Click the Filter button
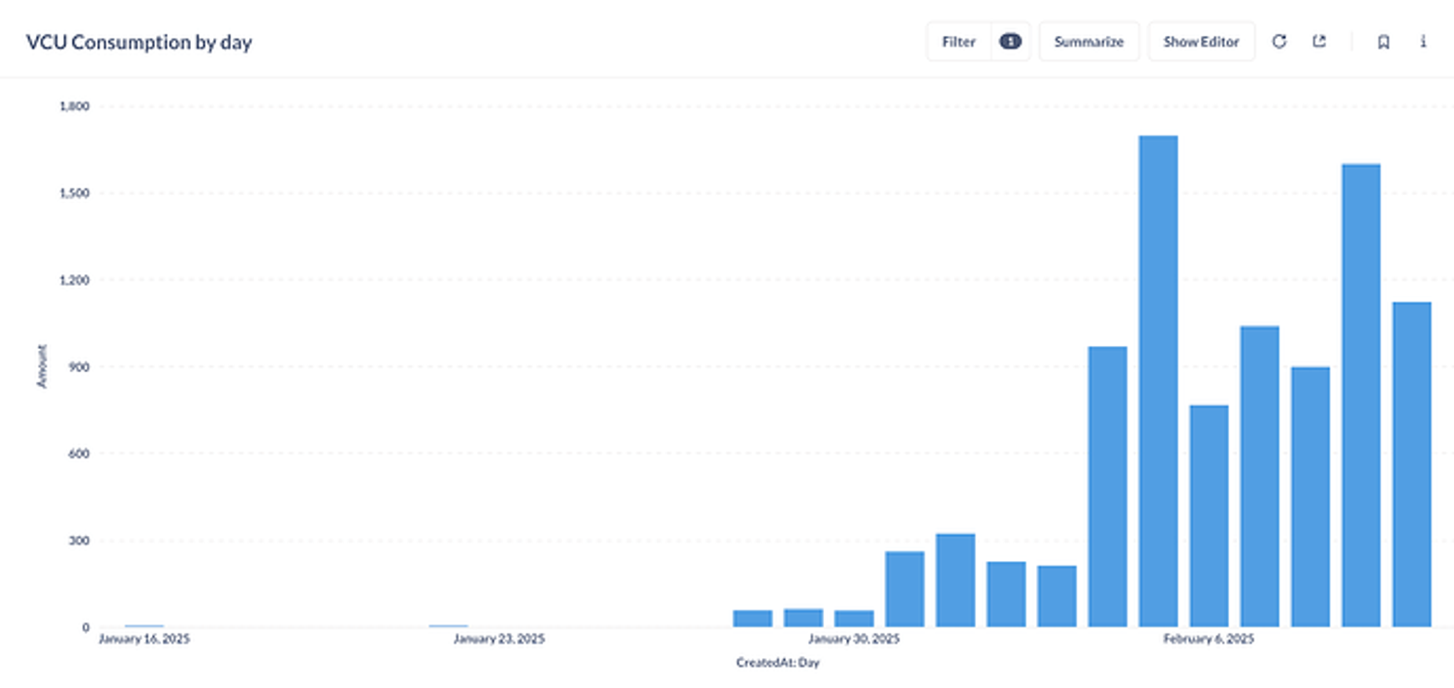 click(959, 42)
